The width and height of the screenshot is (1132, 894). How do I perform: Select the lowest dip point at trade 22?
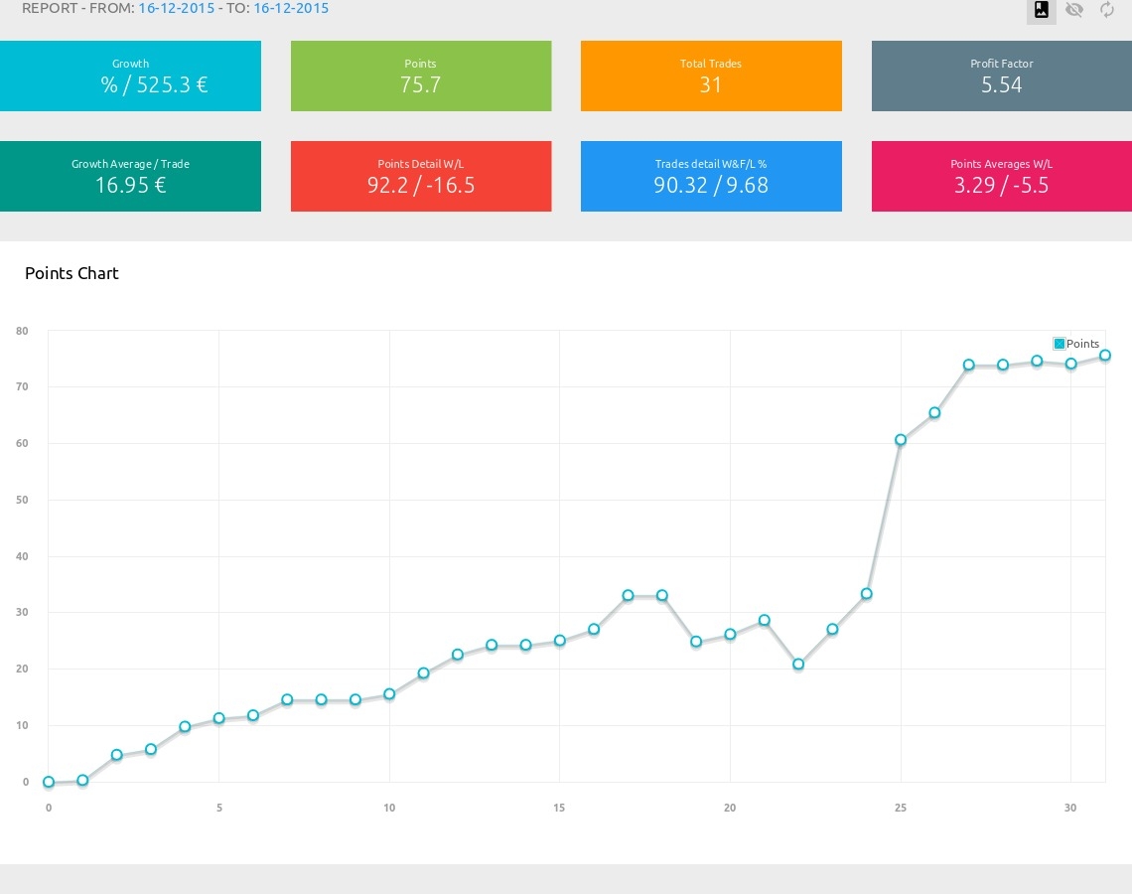(x=798, y=665)
